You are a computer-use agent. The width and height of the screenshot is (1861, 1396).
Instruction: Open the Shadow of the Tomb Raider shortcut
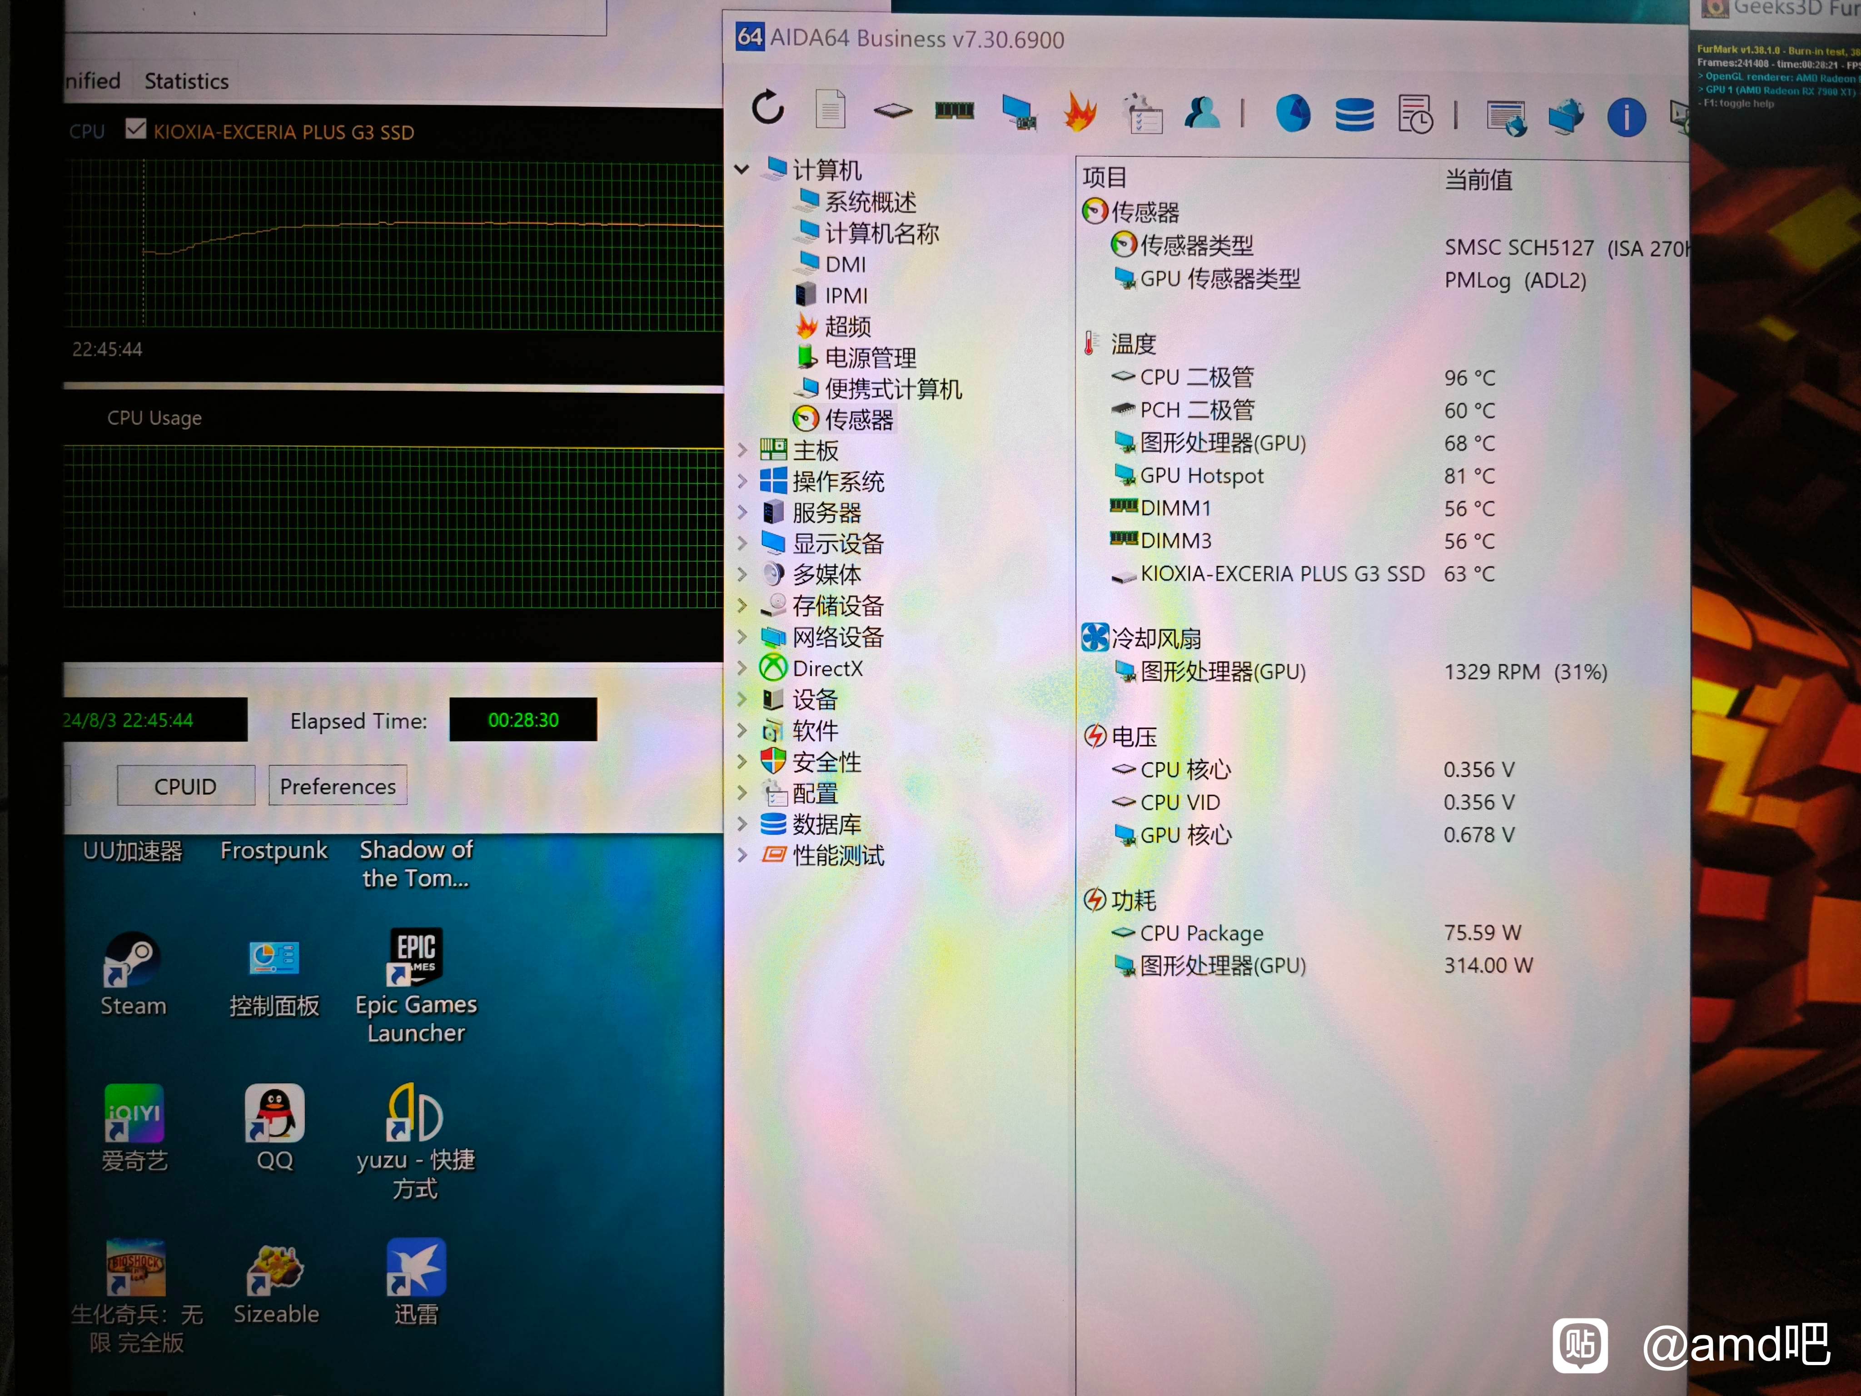(416, 863)
